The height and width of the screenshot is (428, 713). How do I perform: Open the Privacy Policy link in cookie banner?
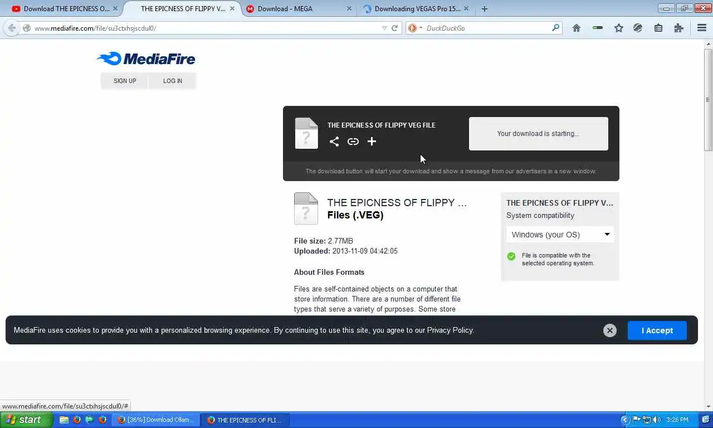pyautogui.click(x=450, y=330)
